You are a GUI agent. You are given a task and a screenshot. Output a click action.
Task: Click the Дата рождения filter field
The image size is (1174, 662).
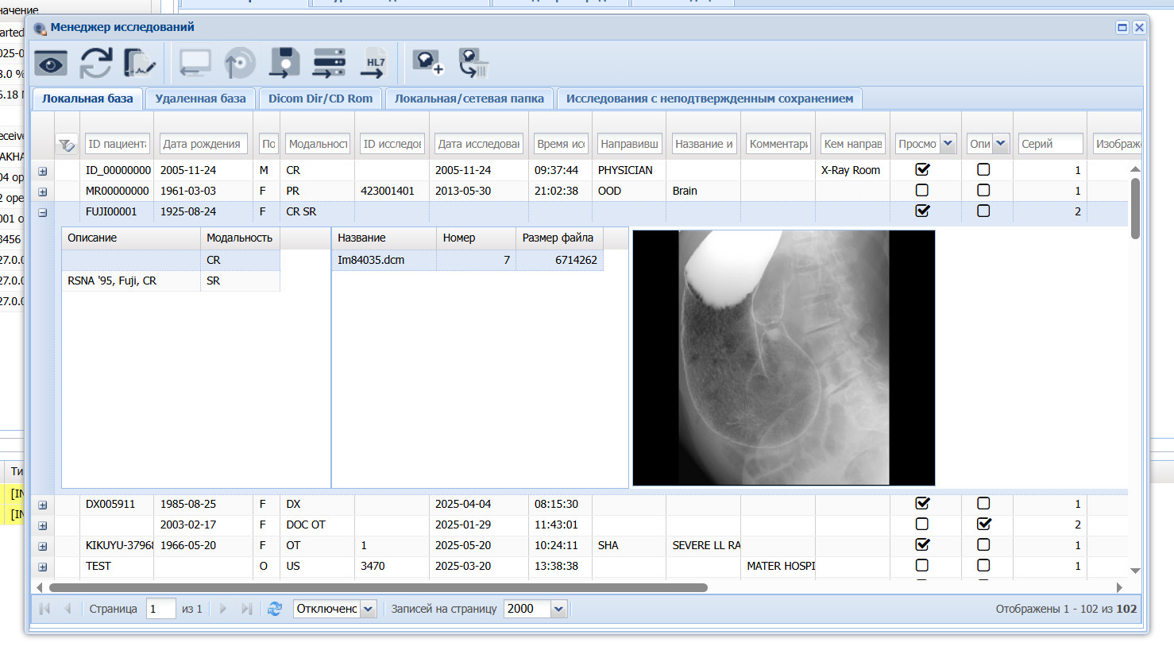[x=203, y=144]
